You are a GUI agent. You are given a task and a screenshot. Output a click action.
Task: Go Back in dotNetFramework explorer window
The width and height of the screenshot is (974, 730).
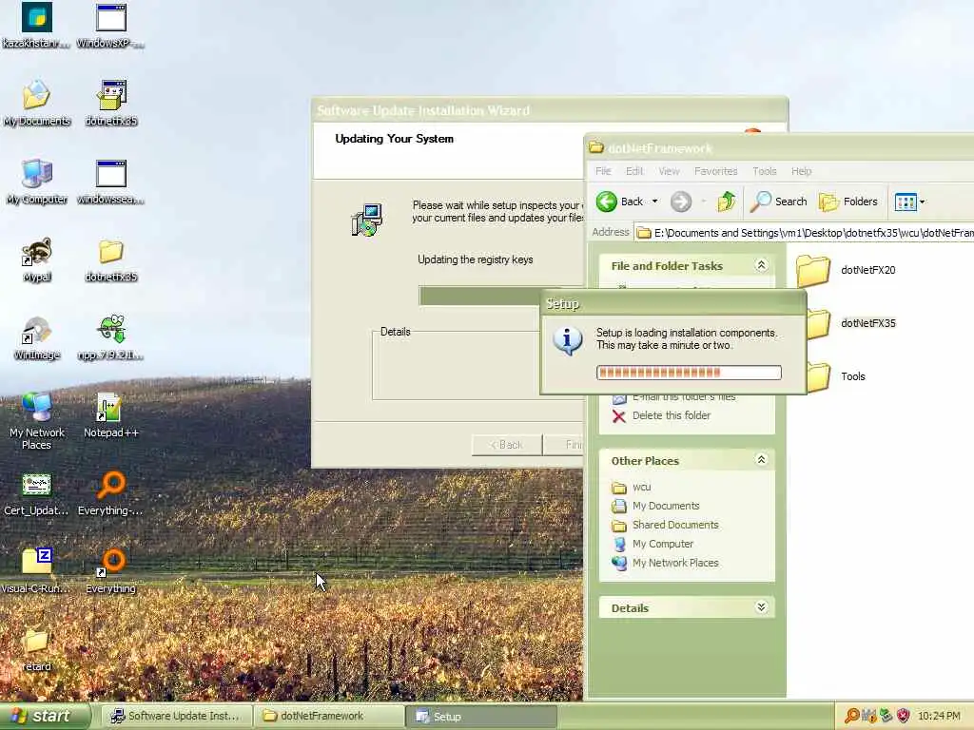pos(618,202)
